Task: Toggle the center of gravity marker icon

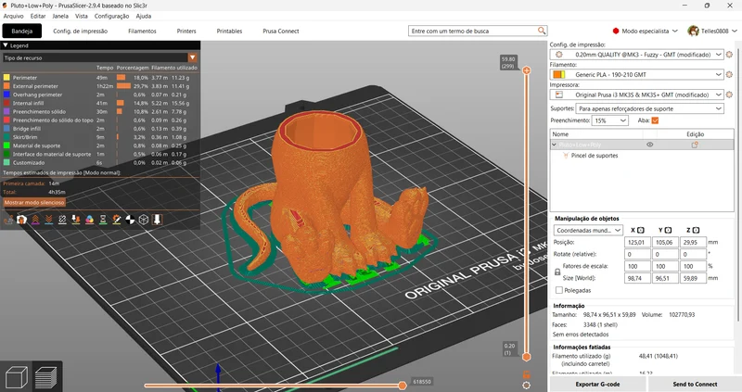Action: [130, 220]
